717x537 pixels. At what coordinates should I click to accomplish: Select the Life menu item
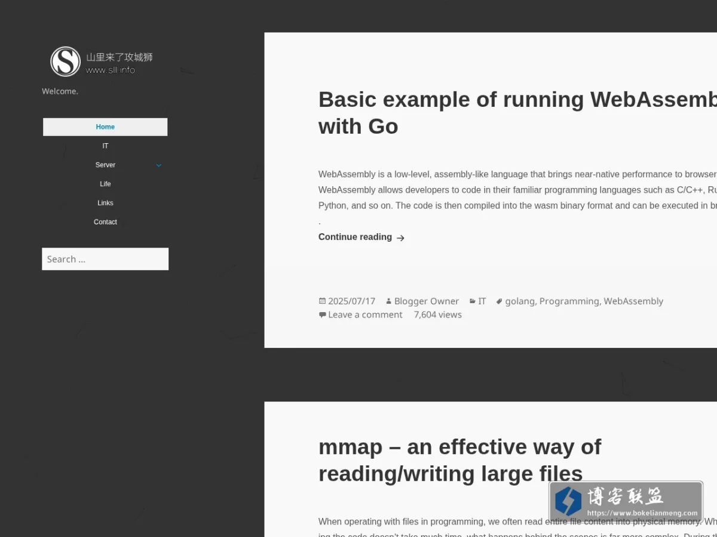[x=105, y=184]
